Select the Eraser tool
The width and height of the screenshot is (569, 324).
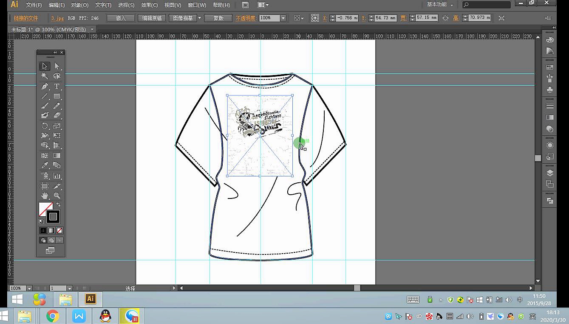pyautogui.click(x=57, y=115)
